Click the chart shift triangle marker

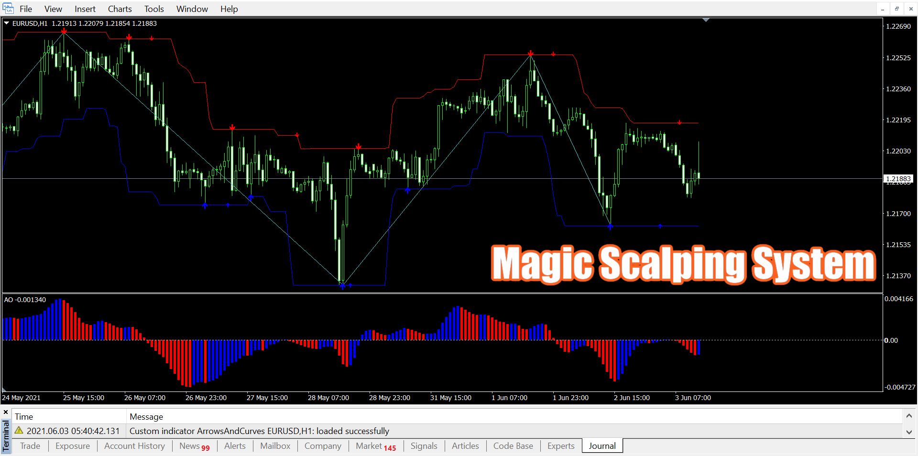pyautogui.click(x=706, y=20)
